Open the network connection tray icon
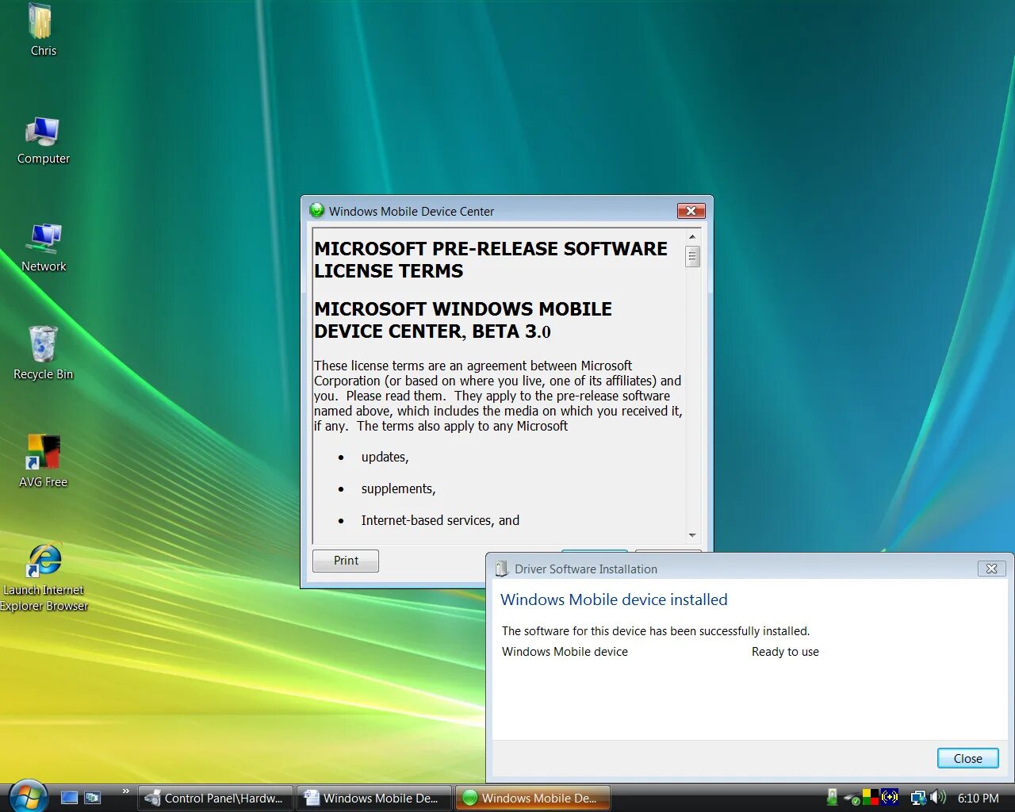This screenshot has height=812, width=1015. (x=918, y=798)
